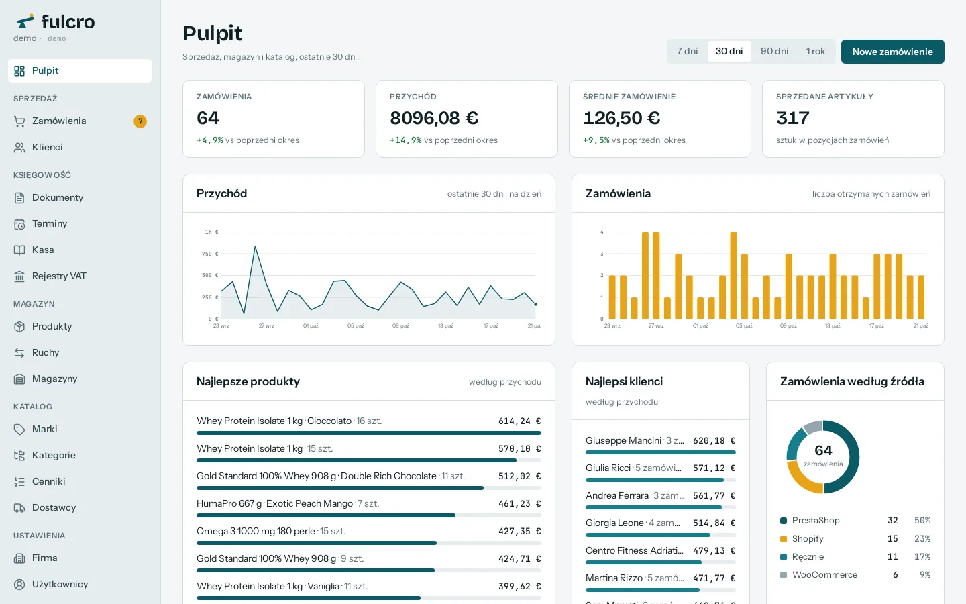Click the Kasa book icon
The height and width of the screenshot is (604, 966).
tap(19, 250)
